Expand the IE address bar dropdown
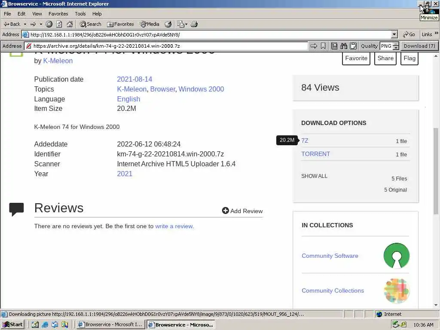440x330 pixels. click(394, 34)
